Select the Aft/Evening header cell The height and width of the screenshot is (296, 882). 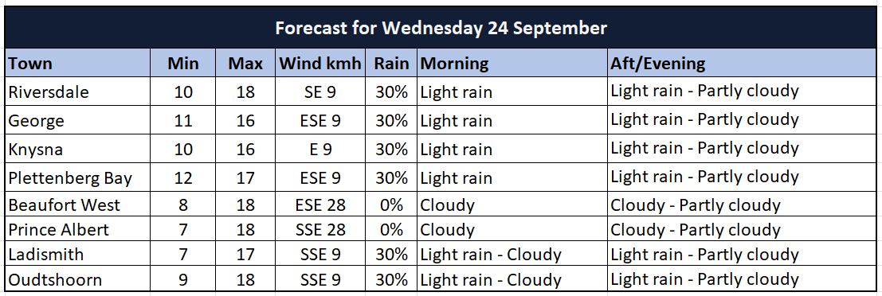click(743, 64)
